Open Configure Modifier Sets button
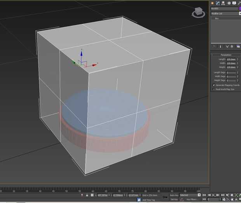 238,46
